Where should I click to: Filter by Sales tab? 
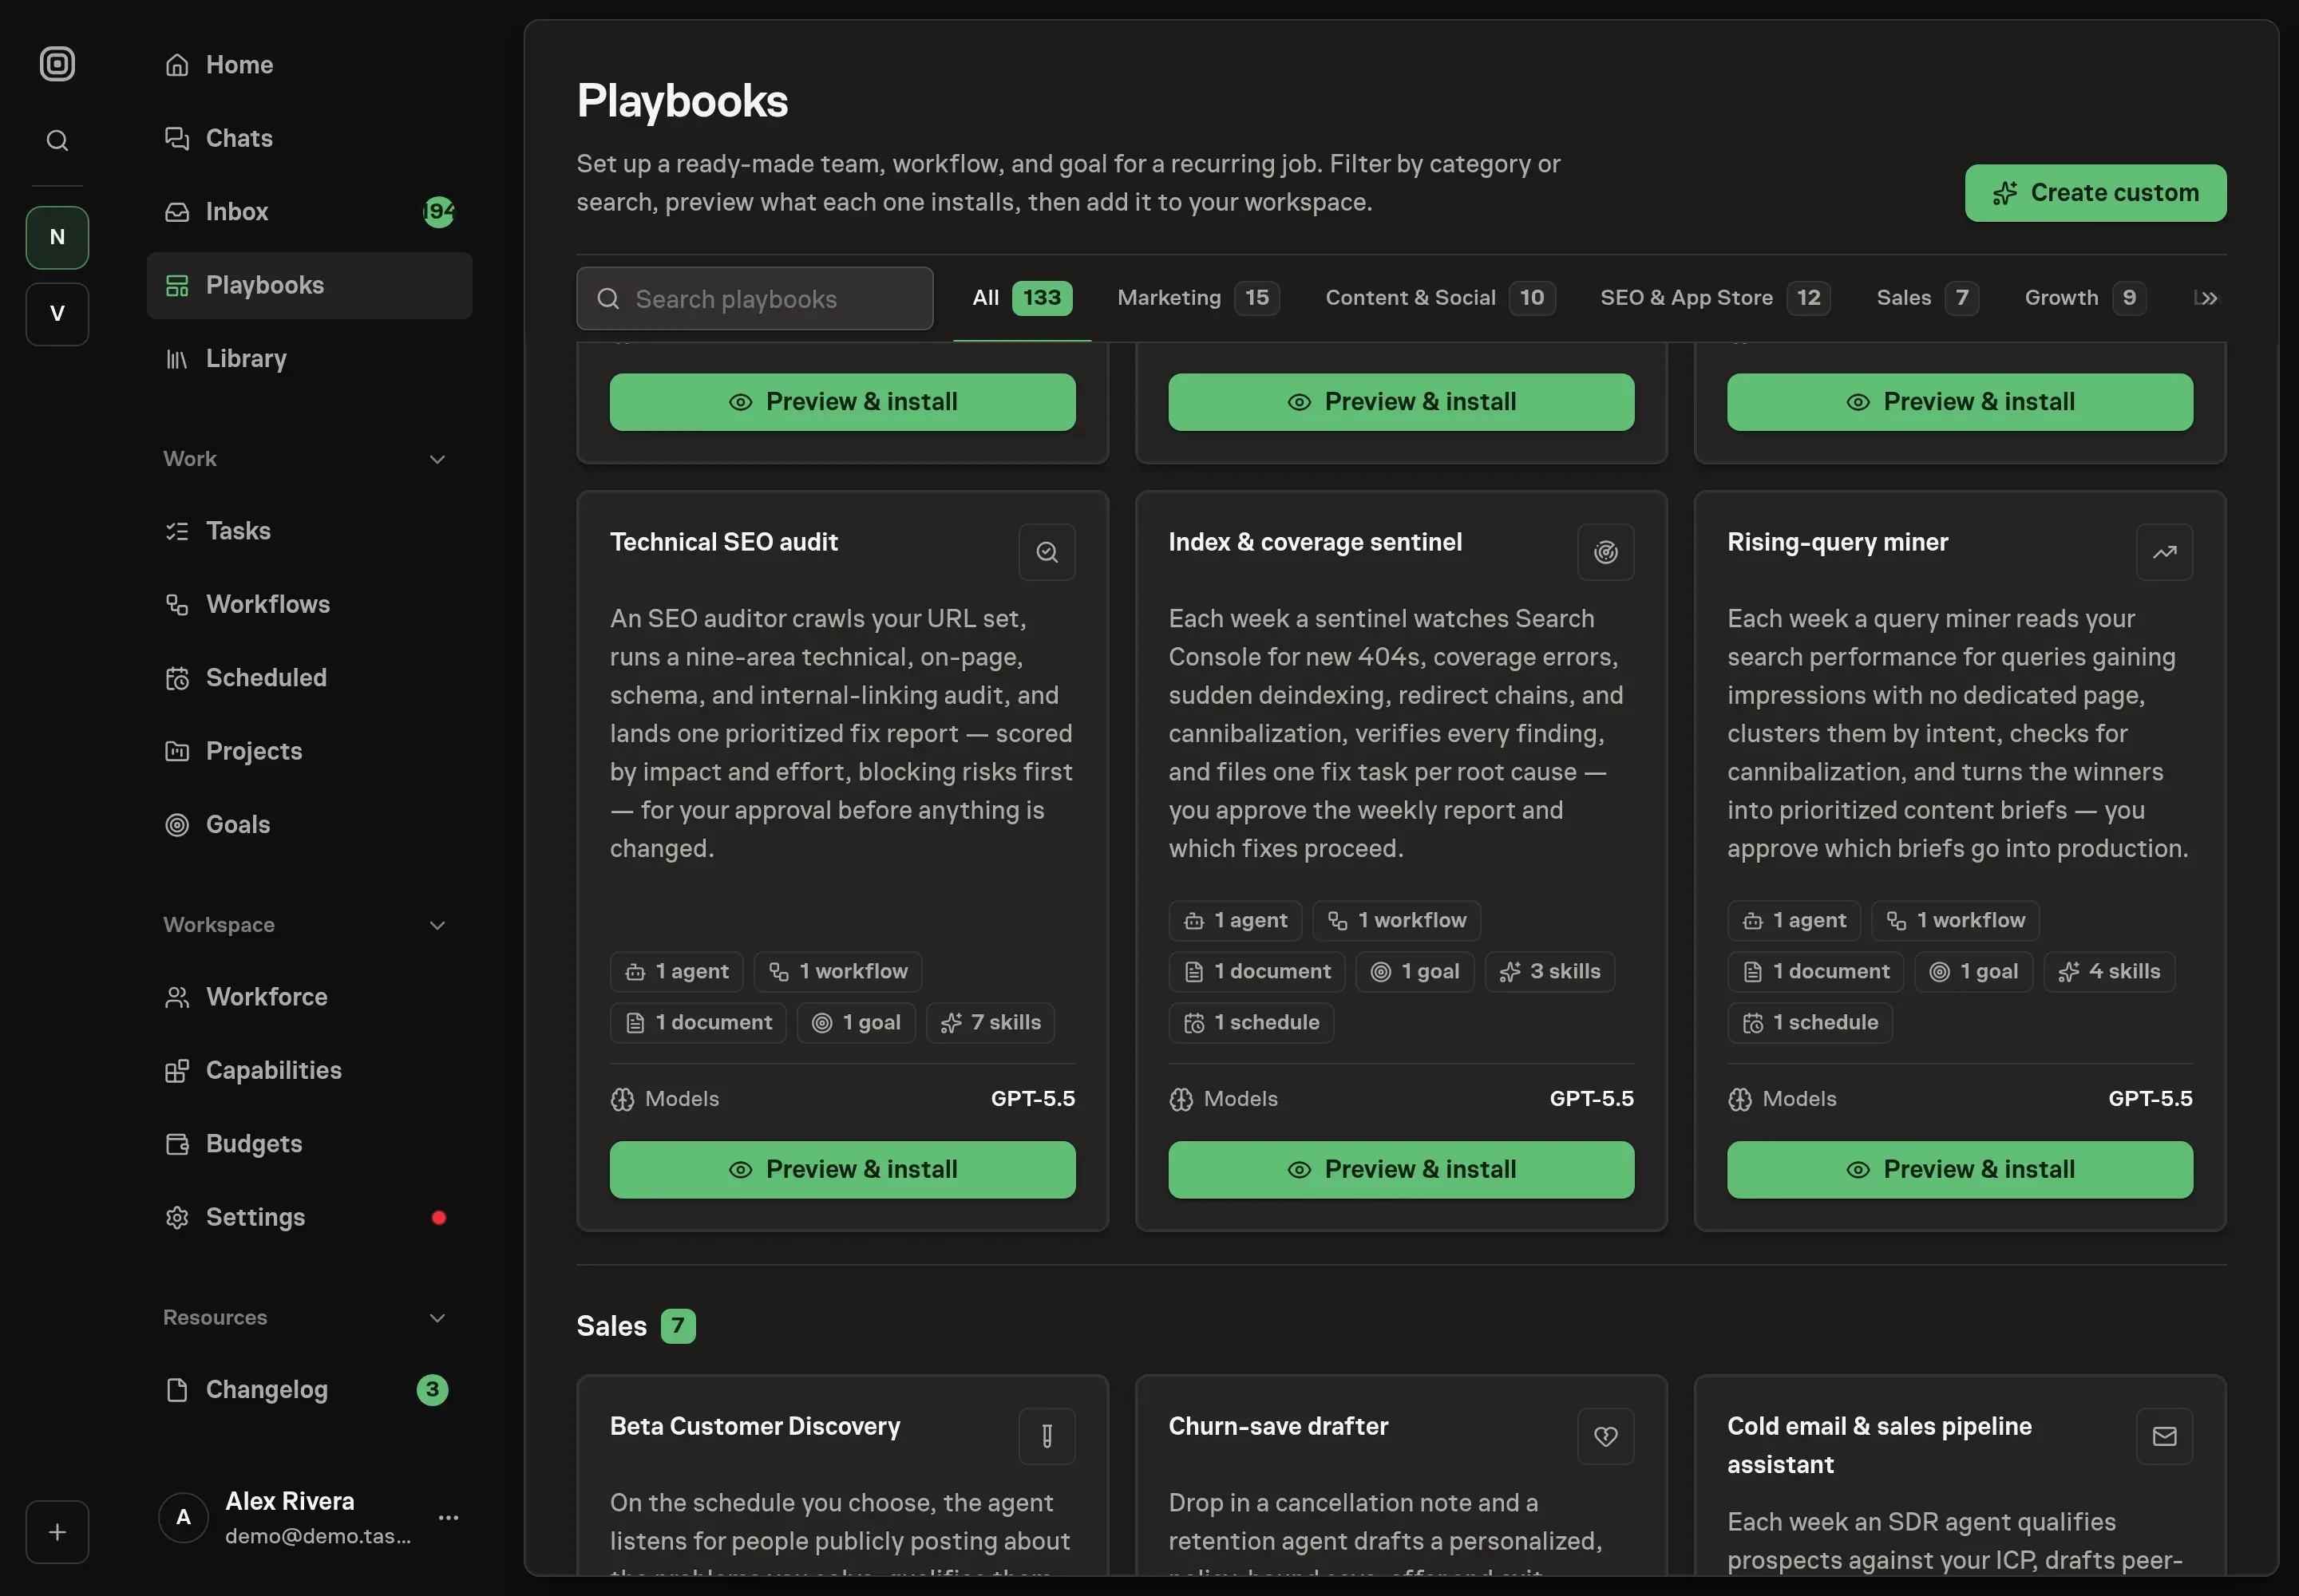pos(1927,298)
